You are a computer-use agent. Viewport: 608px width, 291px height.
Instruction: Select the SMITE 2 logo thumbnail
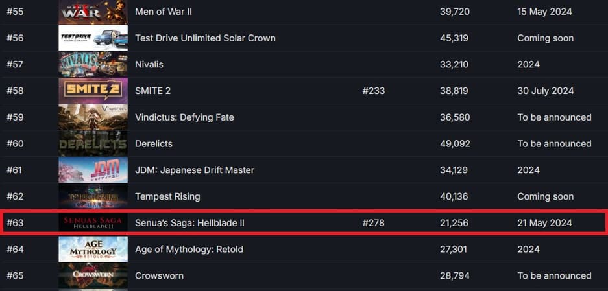click(93, 91)
